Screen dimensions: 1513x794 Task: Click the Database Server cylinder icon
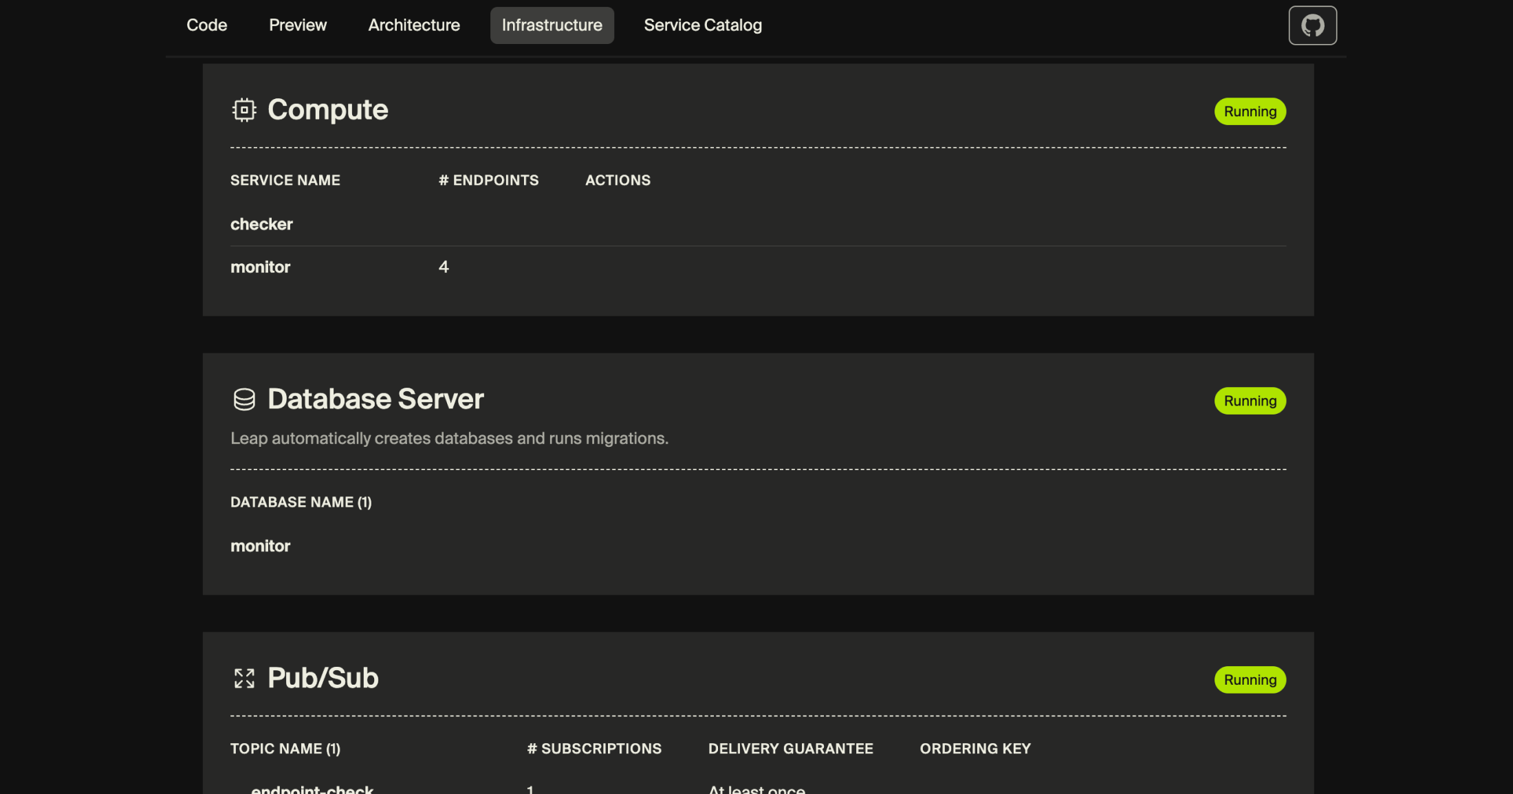(x=243, y=399)
